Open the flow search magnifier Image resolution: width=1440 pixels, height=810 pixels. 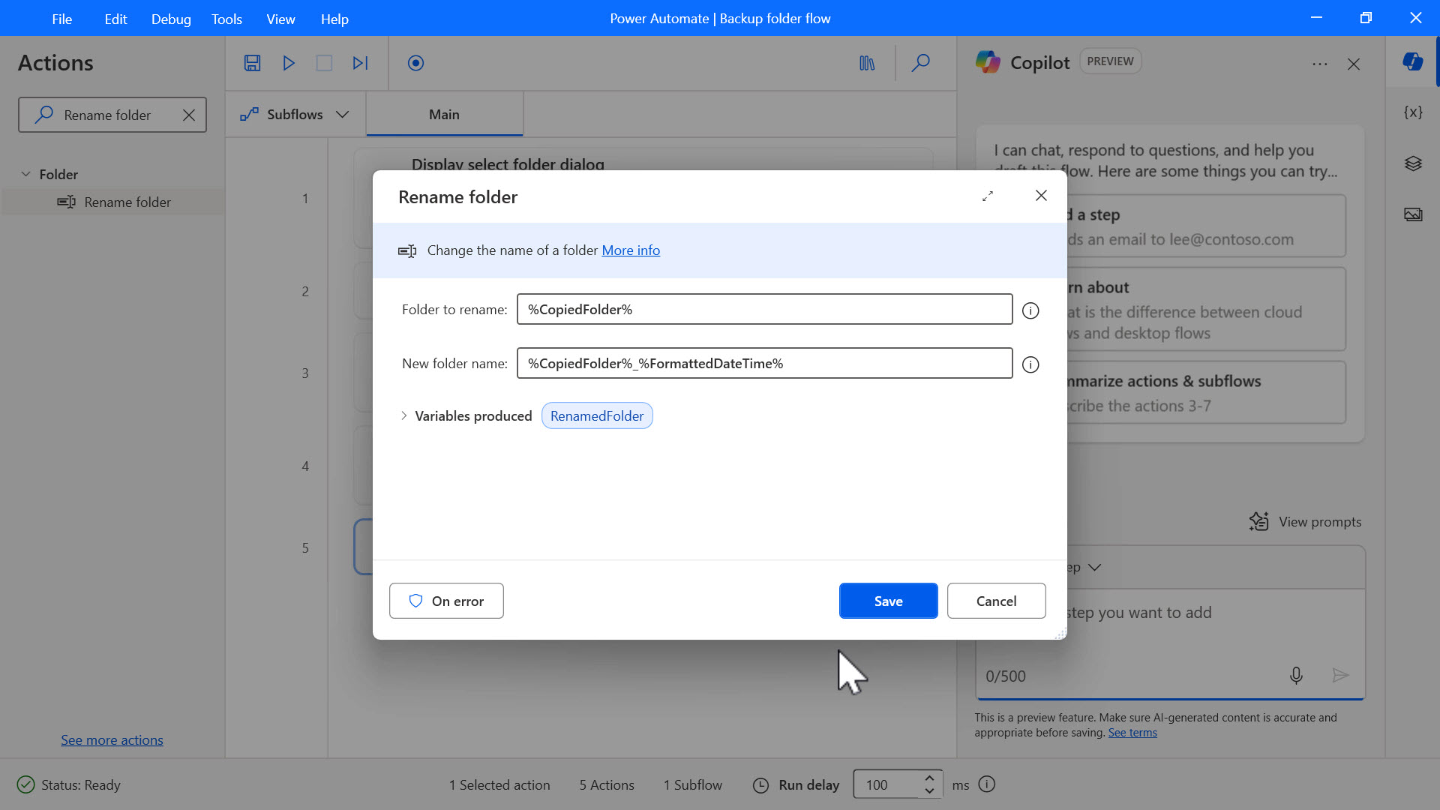(x=921, y=63)
